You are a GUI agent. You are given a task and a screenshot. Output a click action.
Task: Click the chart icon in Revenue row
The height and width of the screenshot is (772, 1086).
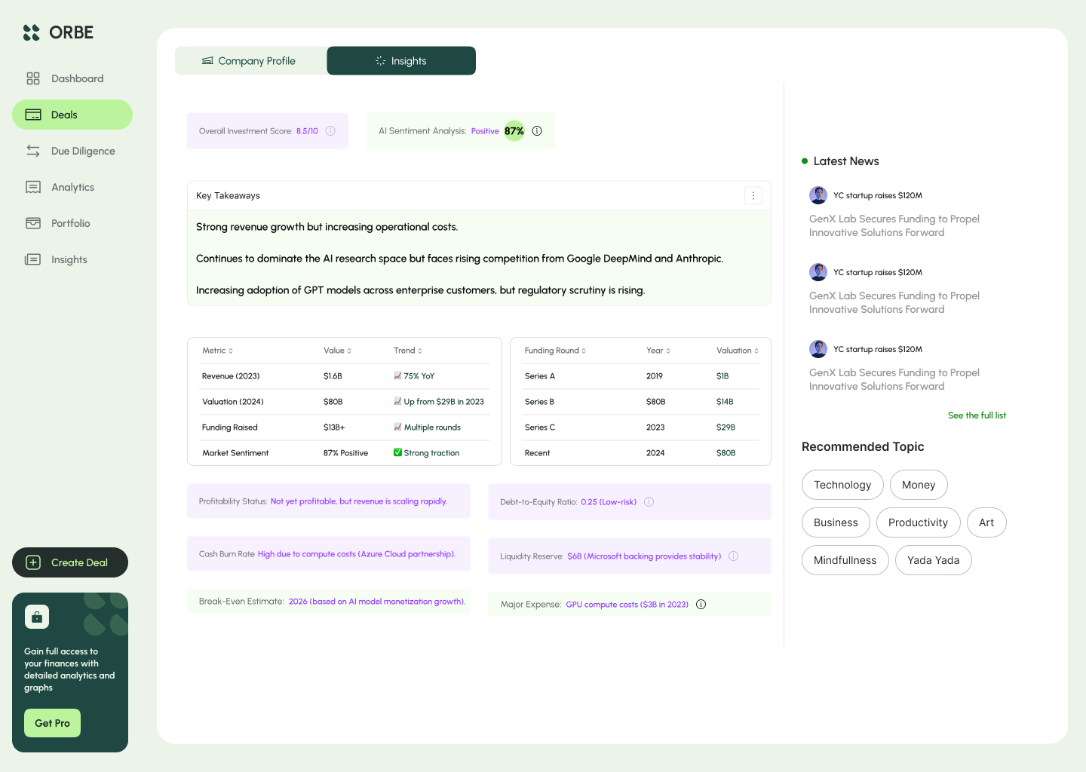(397, 375)
